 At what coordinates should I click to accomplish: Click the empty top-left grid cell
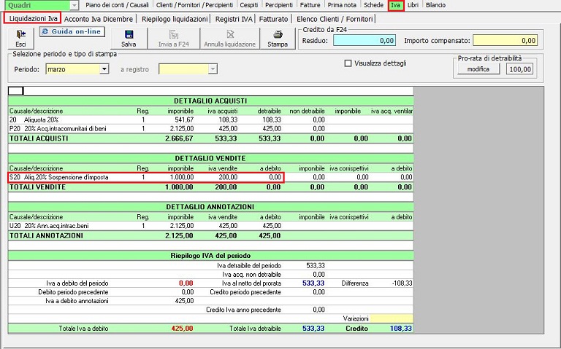[16, 91]
